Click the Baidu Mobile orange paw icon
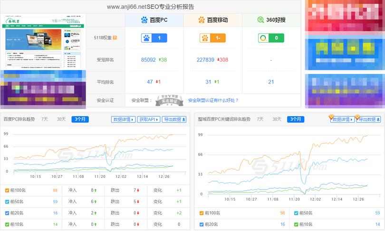Screen dimensions: 385x231 click(x=202, y=20)
